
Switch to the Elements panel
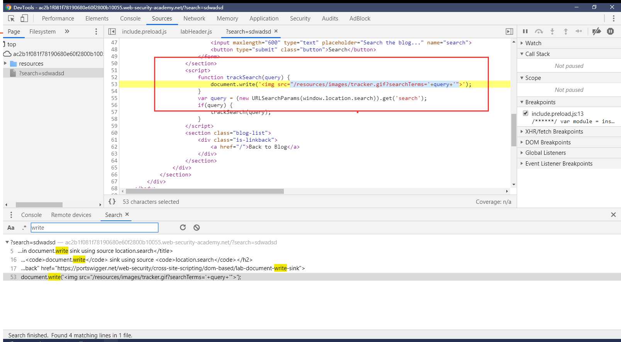tap(97, 18)
